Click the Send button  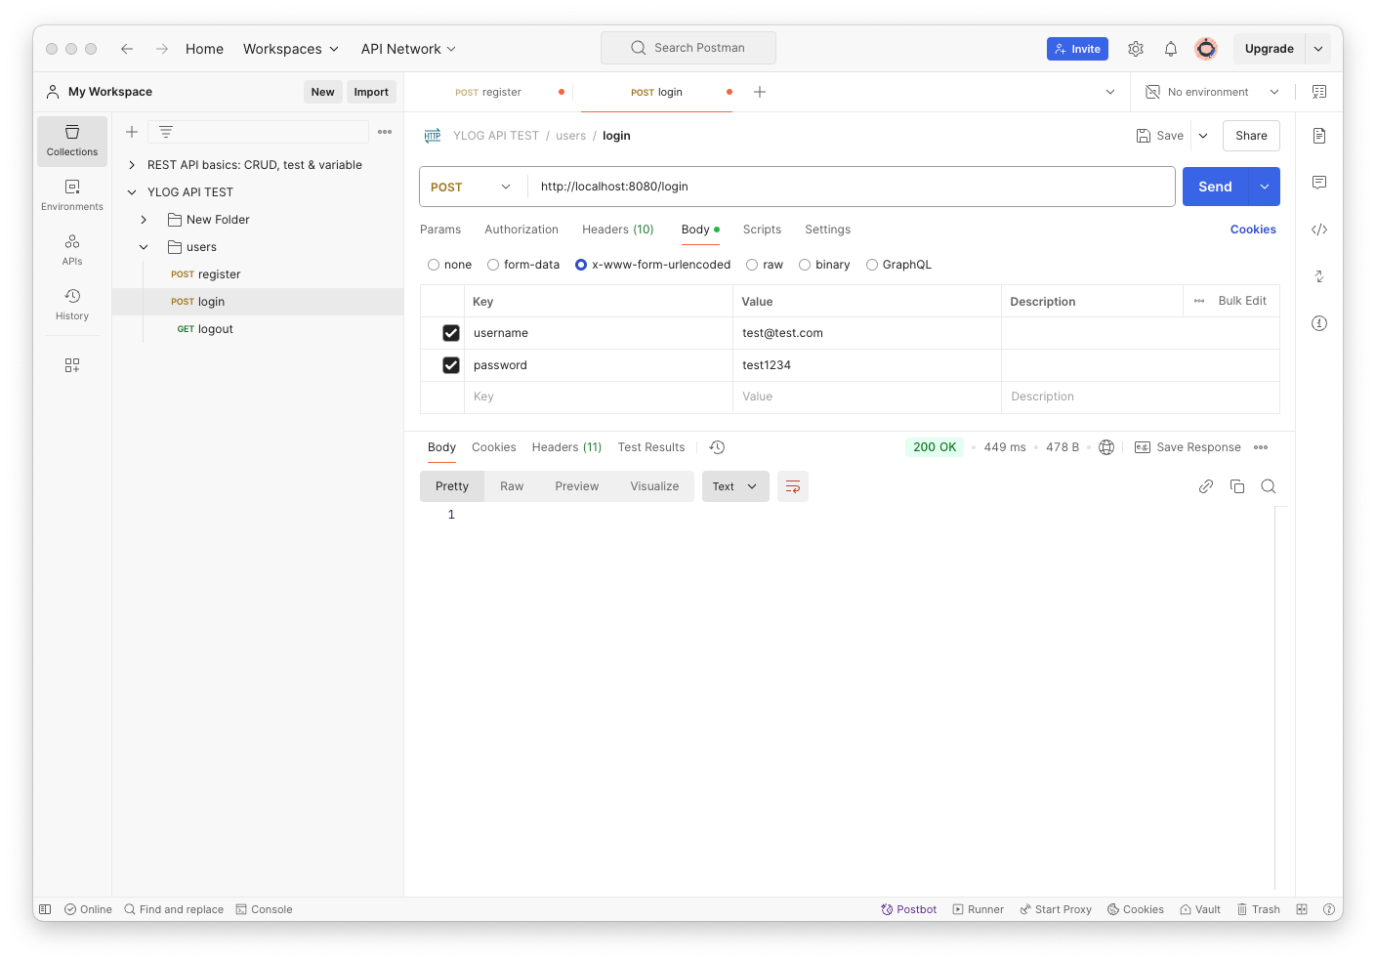point(1216,187)
